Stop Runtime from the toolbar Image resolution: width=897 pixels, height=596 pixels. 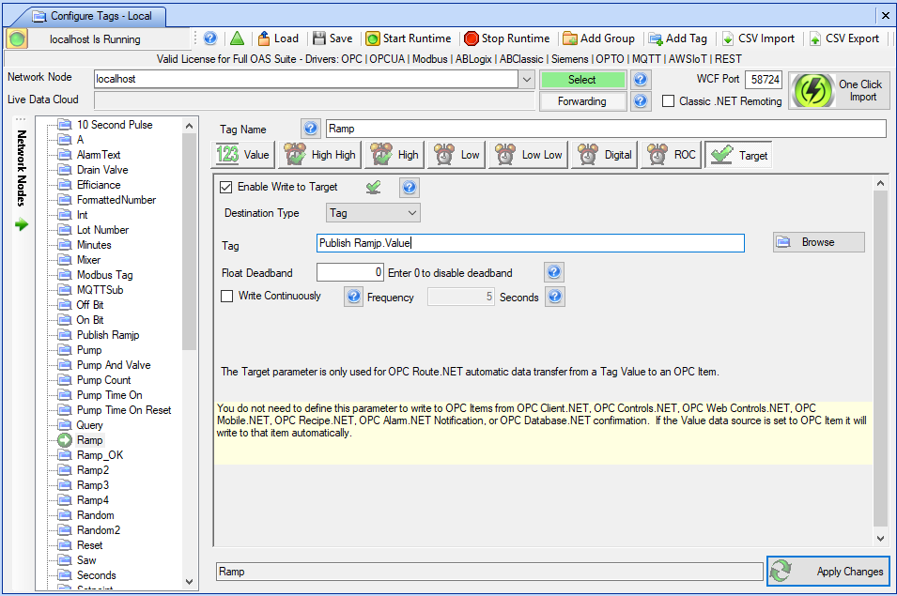tap(507, 38)
